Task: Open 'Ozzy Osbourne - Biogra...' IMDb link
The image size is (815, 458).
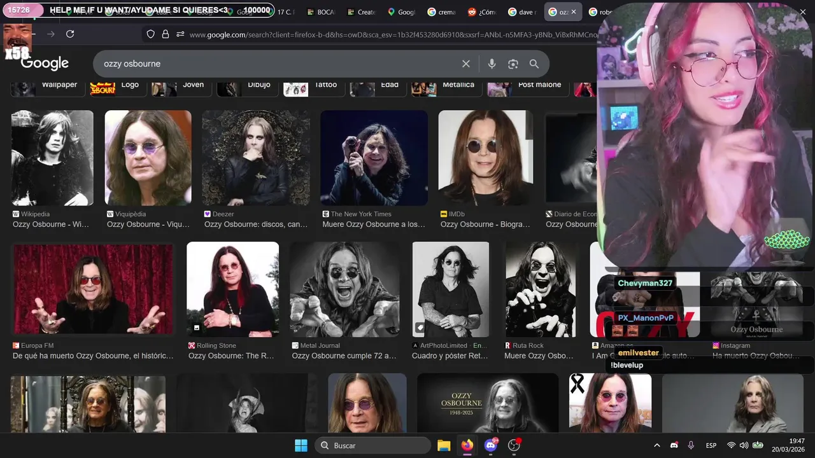Action: (485, 224)
